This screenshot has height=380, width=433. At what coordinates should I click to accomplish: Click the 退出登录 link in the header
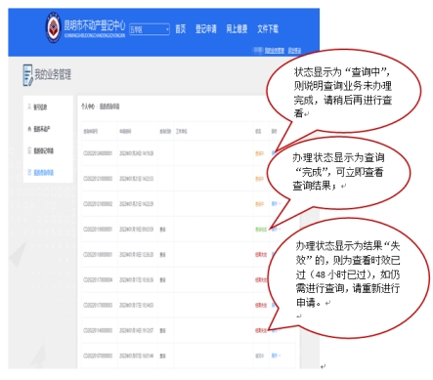point(294,51)
